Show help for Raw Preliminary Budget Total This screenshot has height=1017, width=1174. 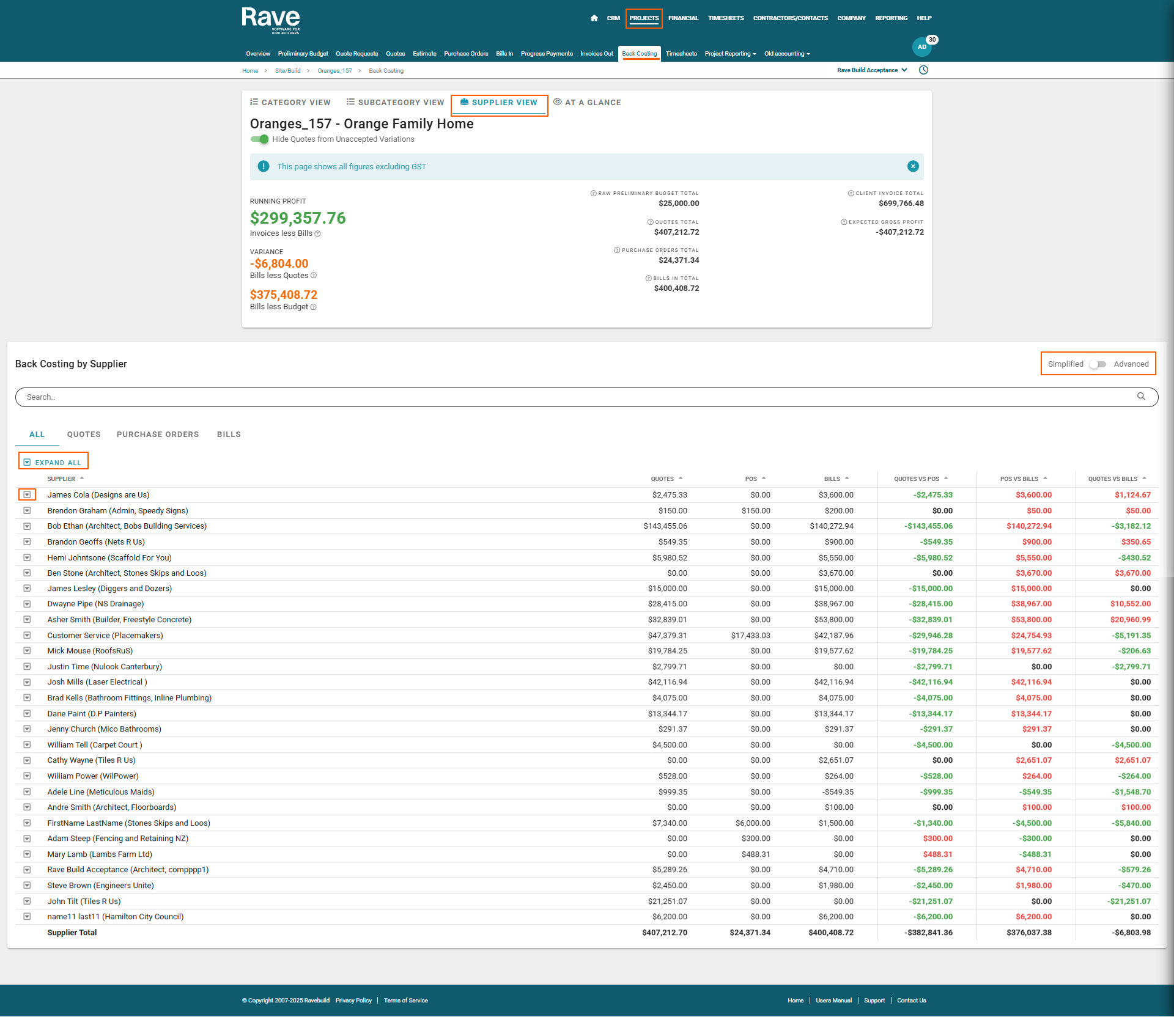pyautogui.click(x=593, y=193)
